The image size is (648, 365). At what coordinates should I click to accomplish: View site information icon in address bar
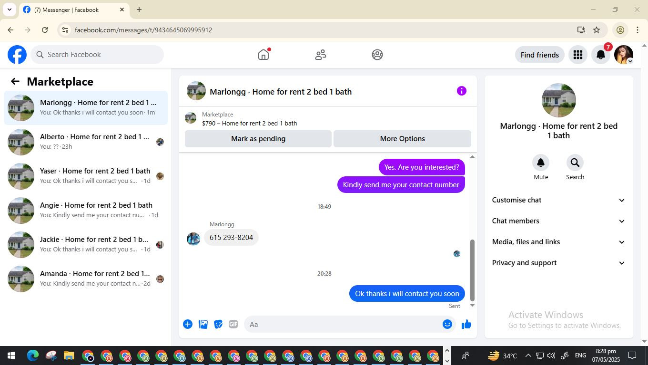(x=65, y=30)
